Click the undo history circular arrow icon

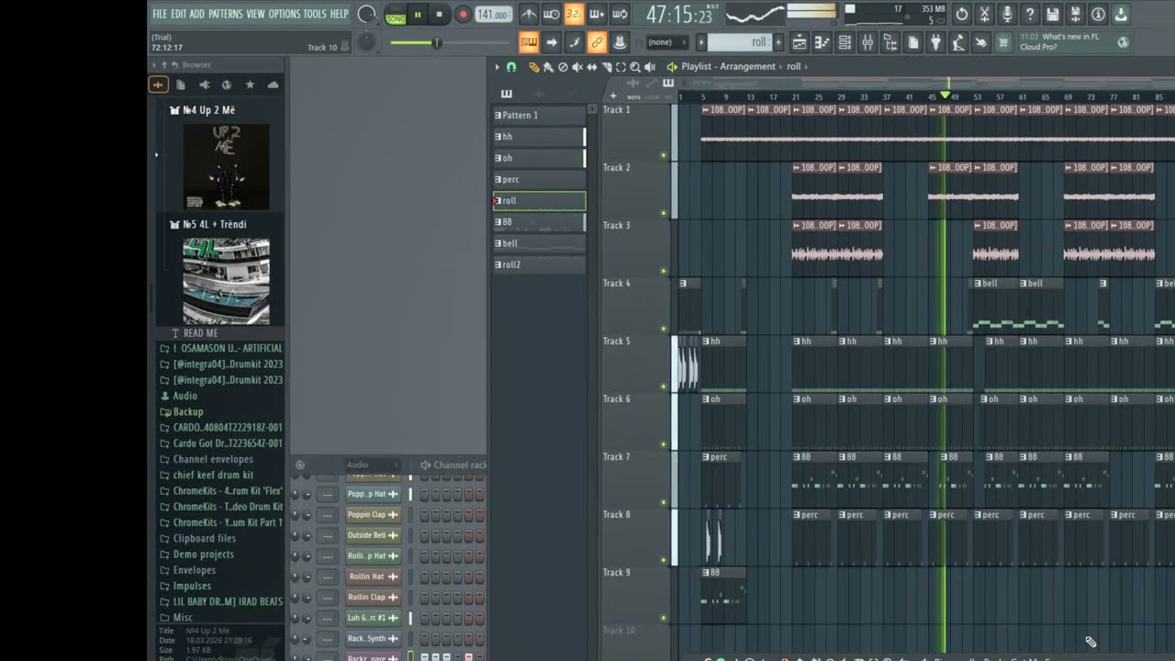[962, 14]
